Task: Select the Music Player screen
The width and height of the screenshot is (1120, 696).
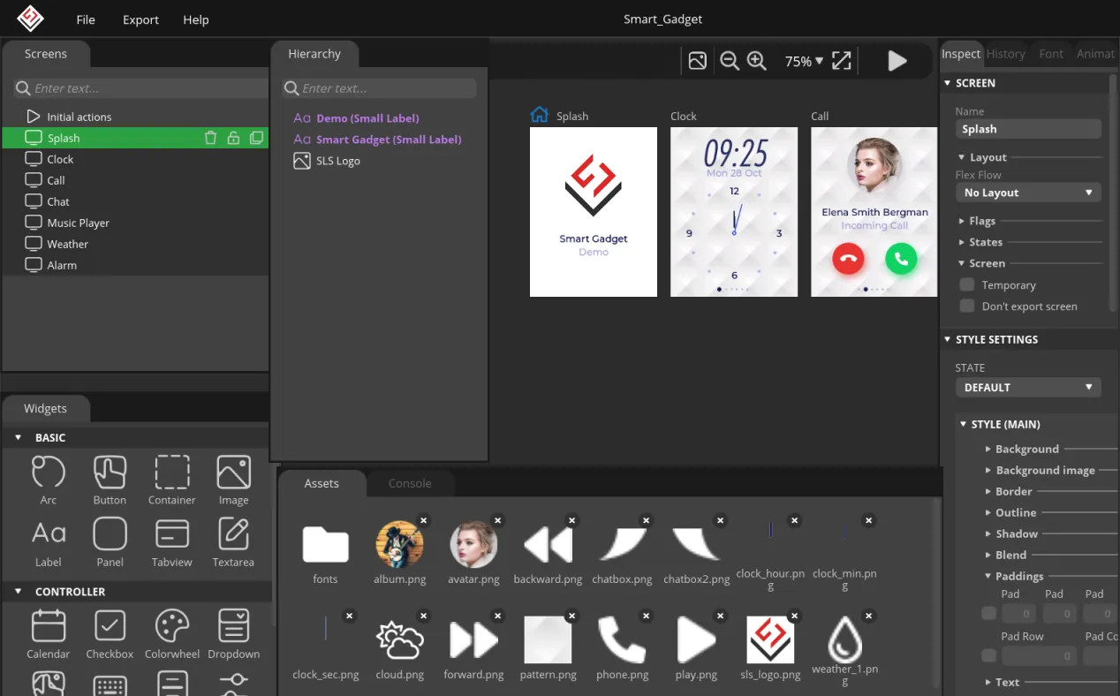Action: 135,223
